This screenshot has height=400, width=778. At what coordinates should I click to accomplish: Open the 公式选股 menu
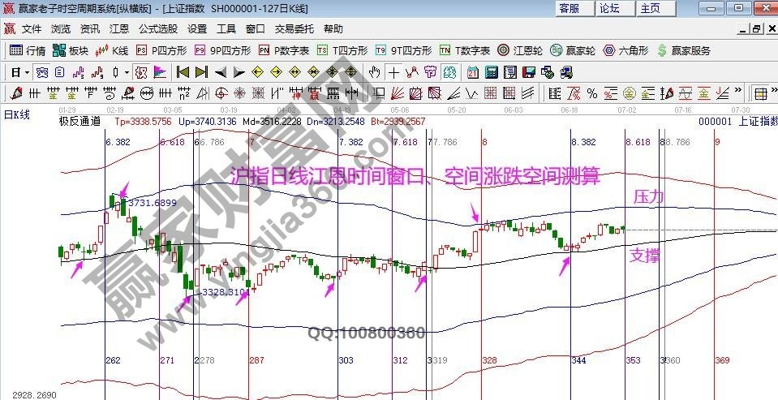(x=157, y=28)
